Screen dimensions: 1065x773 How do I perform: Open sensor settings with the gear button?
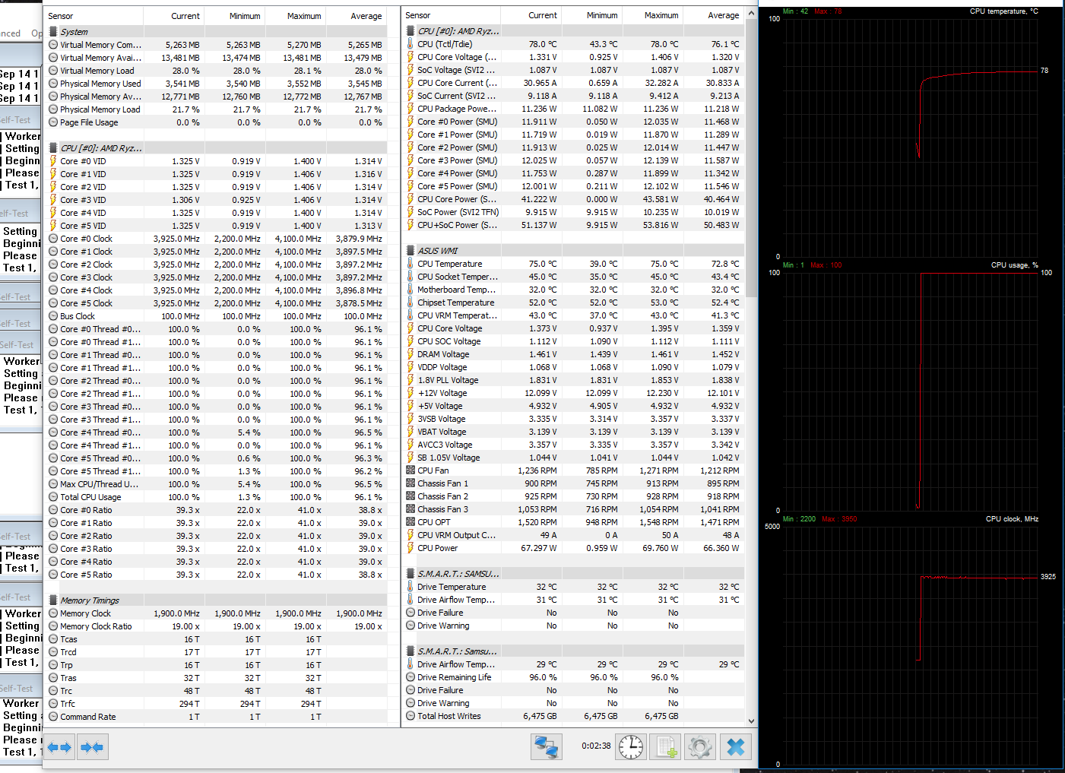coord(700,746)
